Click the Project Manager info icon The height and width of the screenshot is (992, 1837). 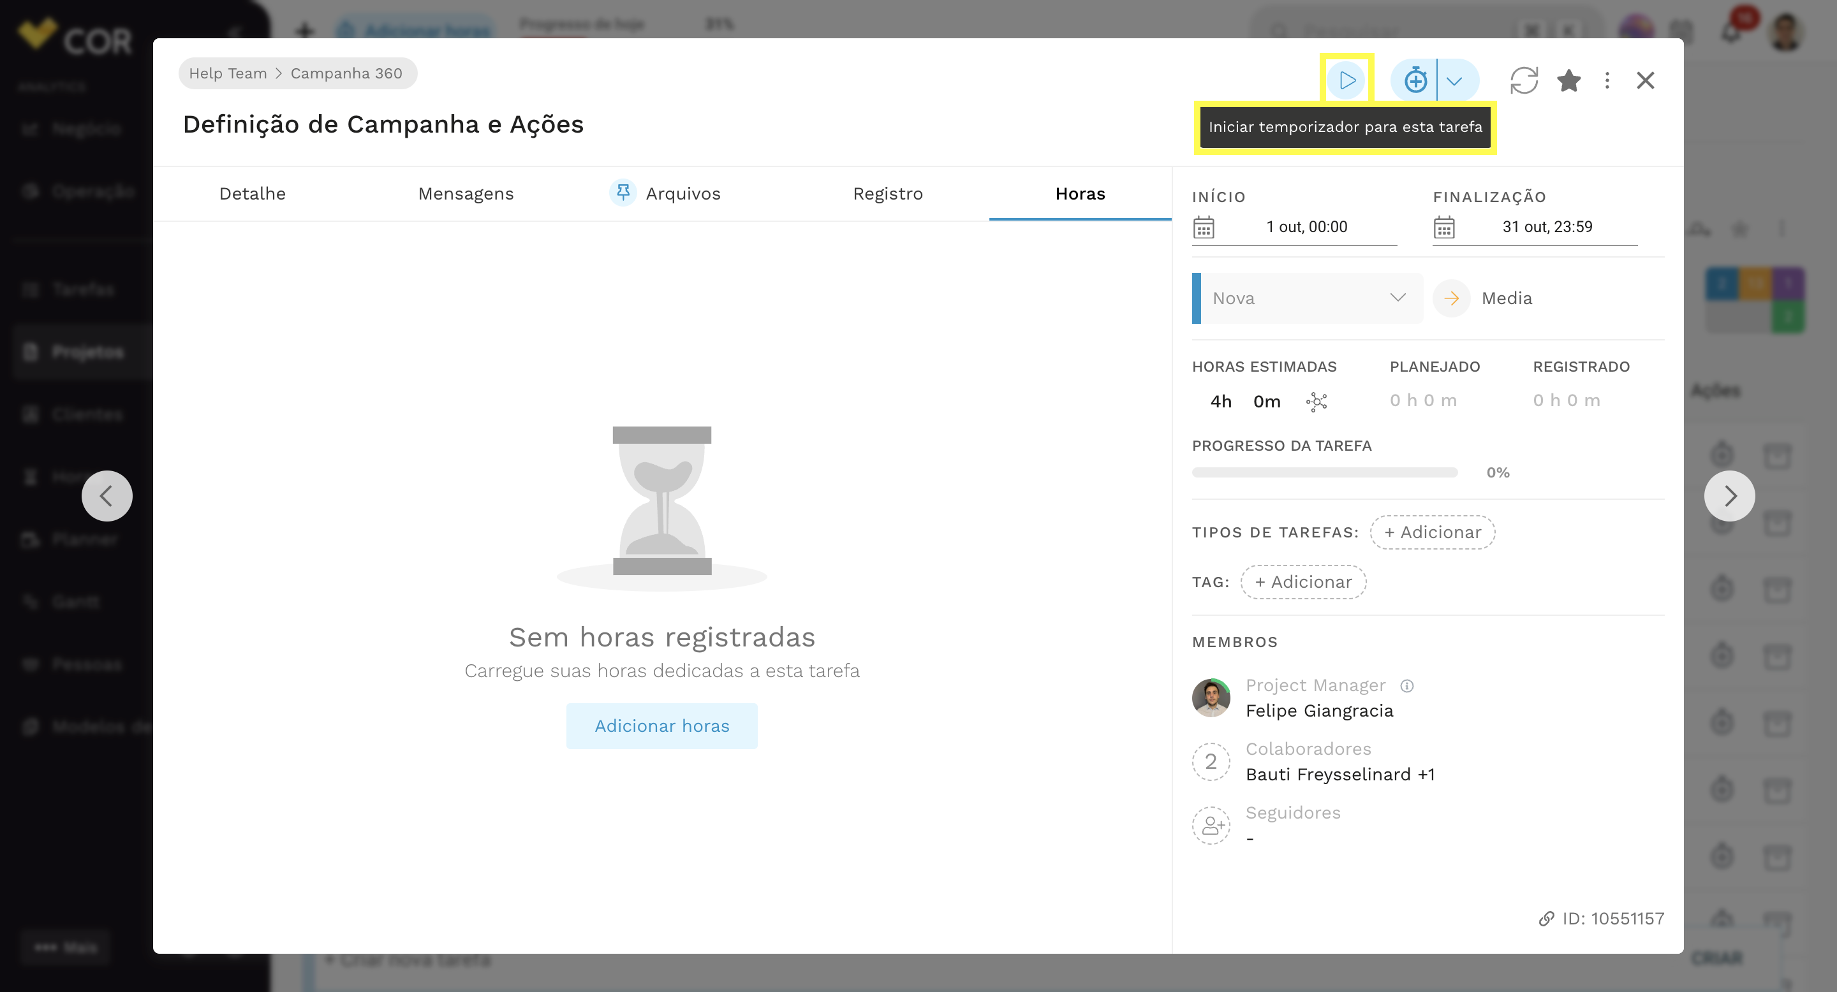coord(1406,685)
